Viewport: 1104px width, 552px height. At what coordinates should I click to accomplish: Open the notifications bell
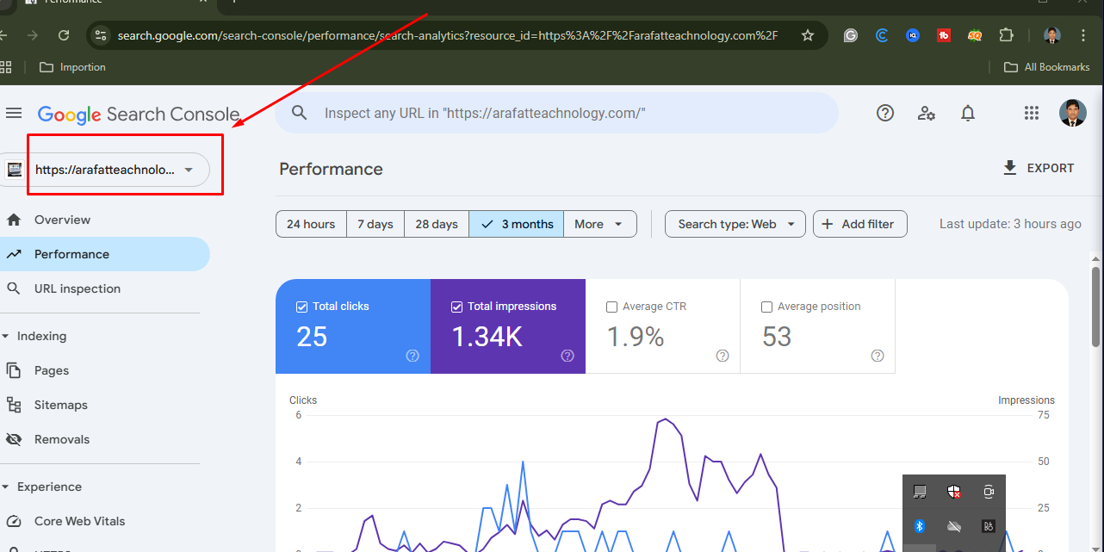[x=968, y=113]
